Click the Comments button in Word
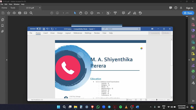Screen dimensions: 196x110 coord(154,33)
